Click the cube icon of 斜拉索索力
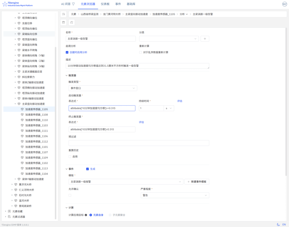 tap(19, 77)
